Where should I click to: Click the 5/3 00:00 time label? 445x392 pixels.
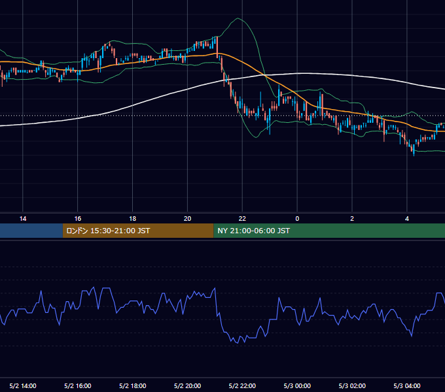pos(297,385)
